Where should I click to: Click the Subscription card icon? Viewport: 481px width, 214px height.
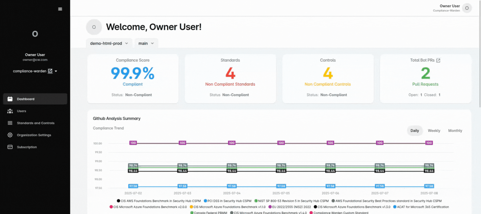tap(10, 147)
